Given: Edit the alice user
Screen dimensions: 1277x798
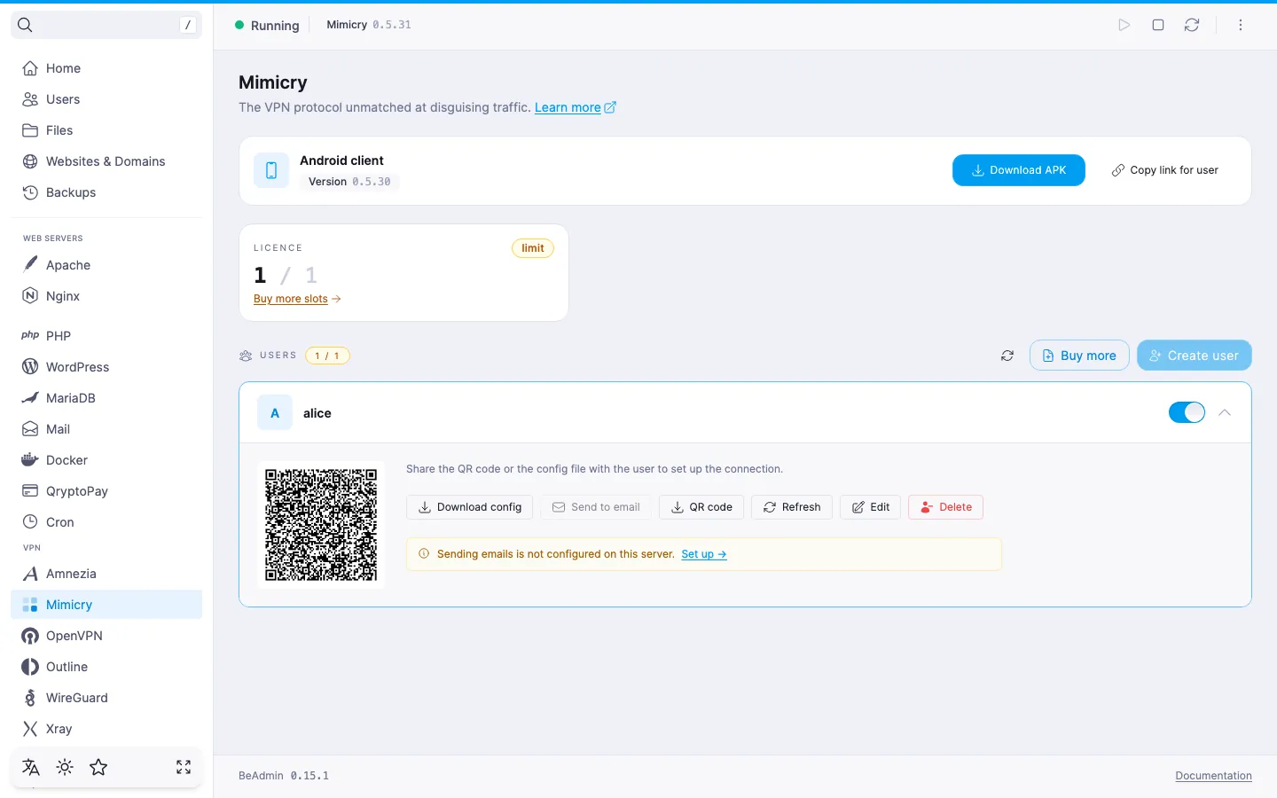Looking at the screenshot, I should point(871,507).
